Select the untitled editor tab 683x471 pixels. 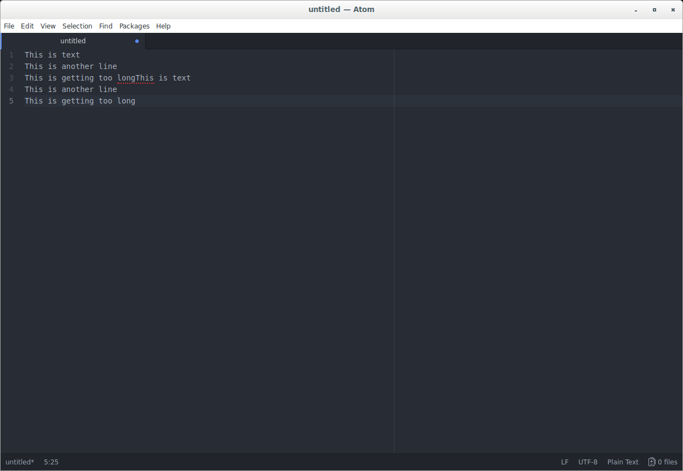point(73,41)
